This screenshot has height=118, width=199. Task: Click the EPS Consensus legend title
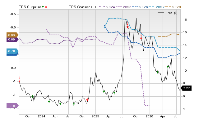pos(82,7)
